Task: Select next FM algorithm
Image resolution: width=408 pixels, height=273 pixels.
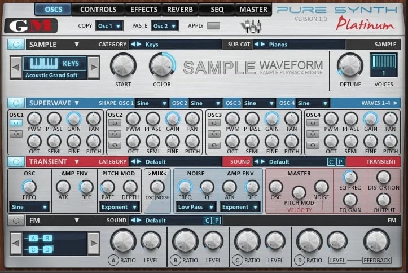Action: 94,243
